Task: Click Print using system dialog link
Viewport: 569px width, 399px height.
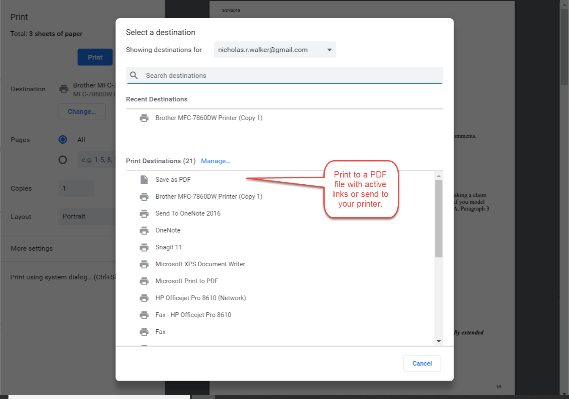Action: point(63,277)
